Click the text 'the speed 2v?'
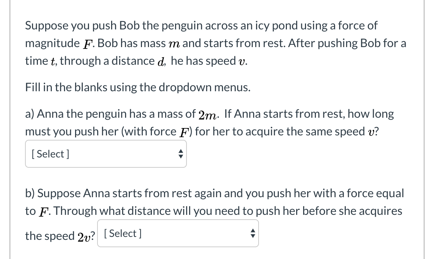437x259 pixels. click(59, 236)
